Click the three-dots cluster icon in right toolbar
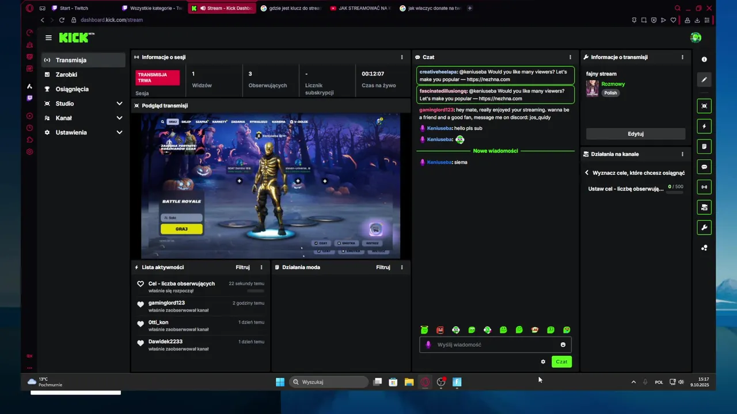737x414 pixels. click(704, 248)
